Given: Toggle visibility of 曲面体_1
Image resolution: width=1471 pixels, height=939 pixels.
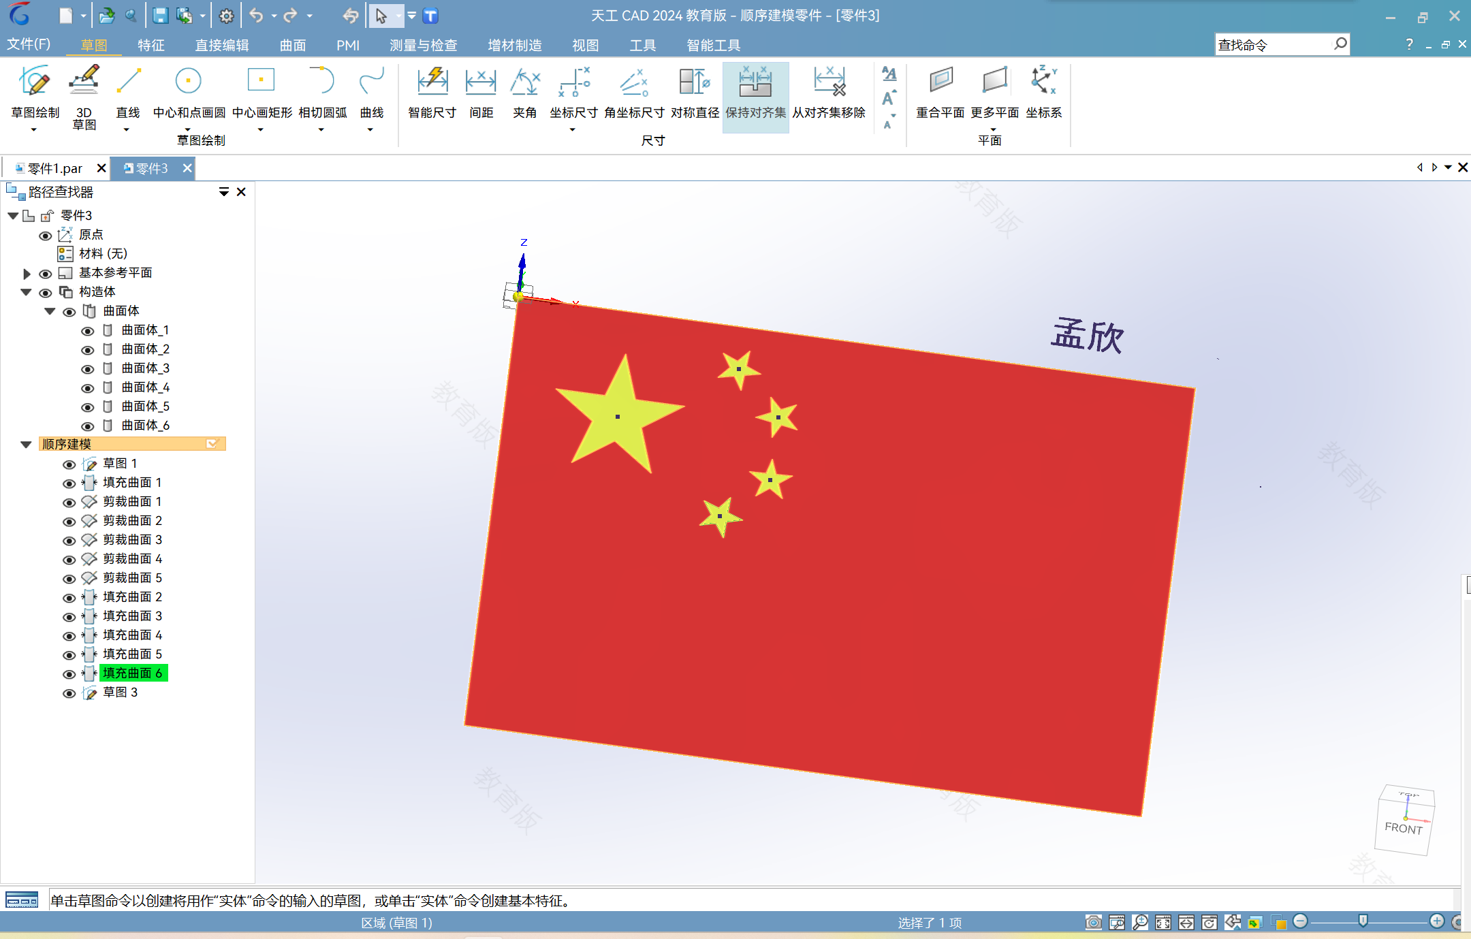Looking at the screenshot, I should click(87, 331).
